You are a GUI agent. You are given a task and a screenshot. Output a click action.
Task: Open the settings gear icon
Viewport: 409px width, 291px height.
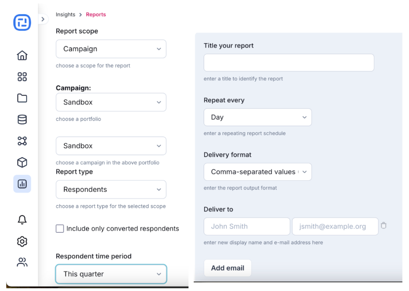pyautogui.click(x=22, y=241)
